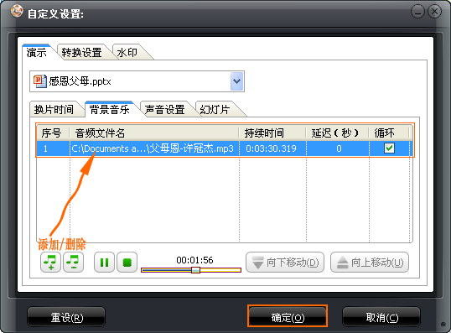The width and height of the screenshot is (451, 333).
Task: Click the 循环 column header
Action: [x=389, y=133]
